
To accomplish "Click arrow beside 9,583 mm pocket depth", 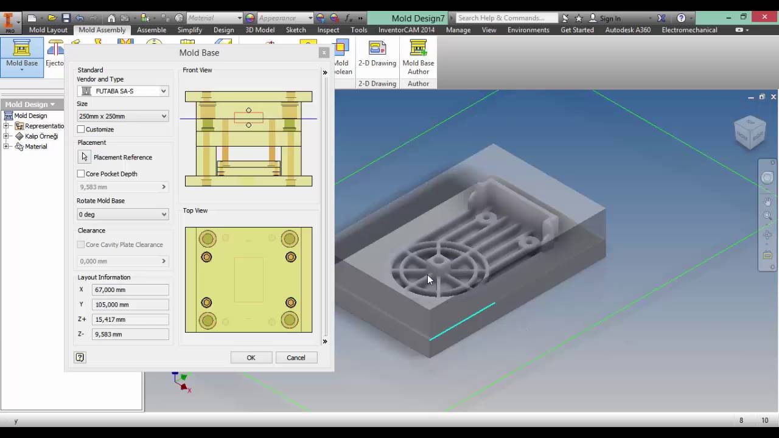I will pyautogui.click(x=164, y=187).
